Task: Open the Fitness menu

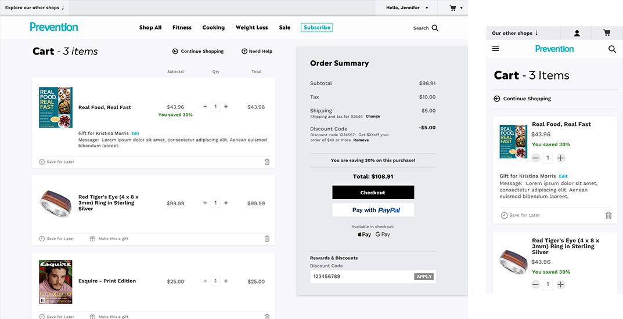Action: click(x=182, y=28)
